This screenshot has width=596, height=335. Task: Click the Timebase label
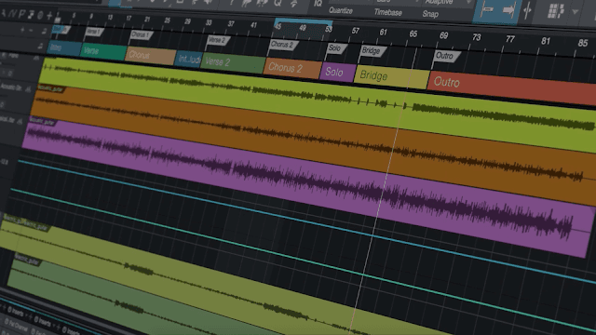point(387,12)
